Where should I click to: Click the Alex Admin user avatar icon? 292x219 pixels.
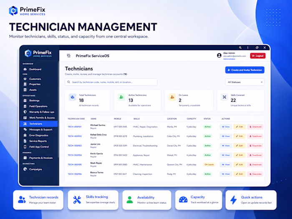[x=219, y=55]
